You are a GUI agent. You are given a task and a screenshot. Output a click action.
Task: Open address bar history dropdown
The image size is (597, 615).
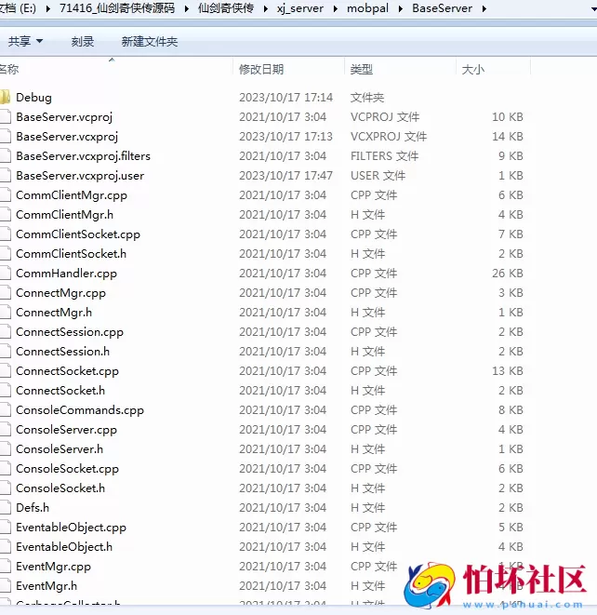[x=593, y=8]
